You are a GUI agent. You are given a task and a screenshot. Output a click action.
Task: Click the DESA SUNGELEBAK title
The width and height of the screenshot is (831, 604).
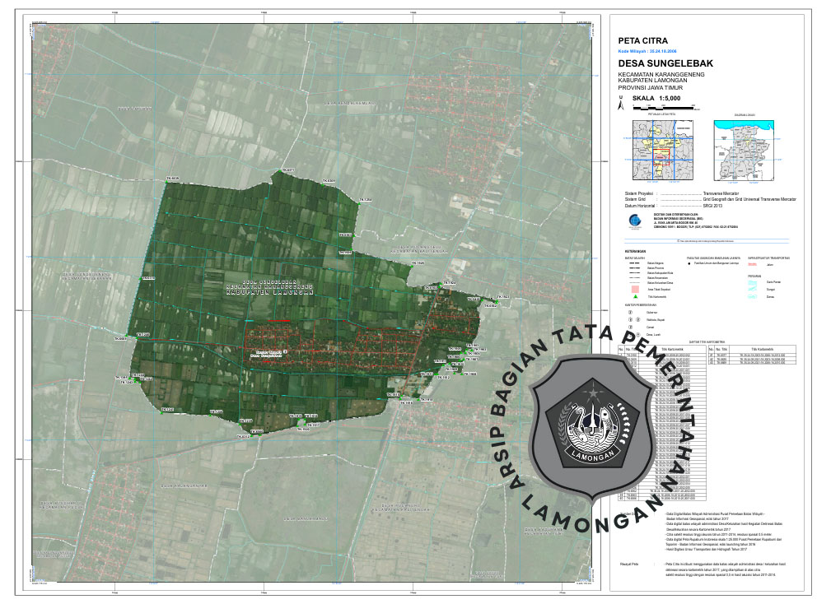[x=665, y=63]
